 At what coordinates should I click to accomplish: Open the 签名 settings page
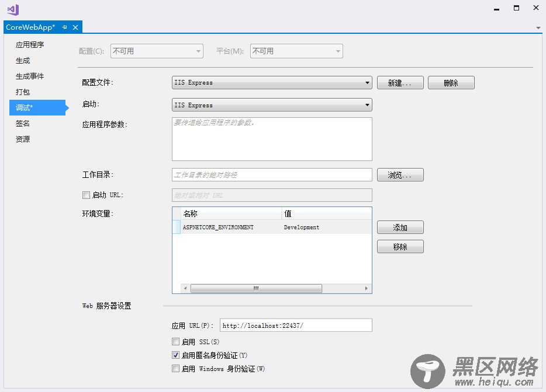pyautogui.click(x=23, y=123)
